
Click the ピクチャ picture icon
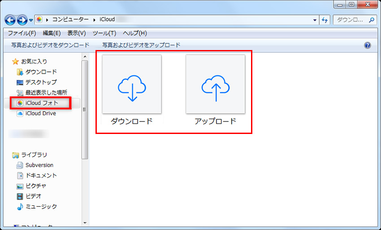[20, 186]
